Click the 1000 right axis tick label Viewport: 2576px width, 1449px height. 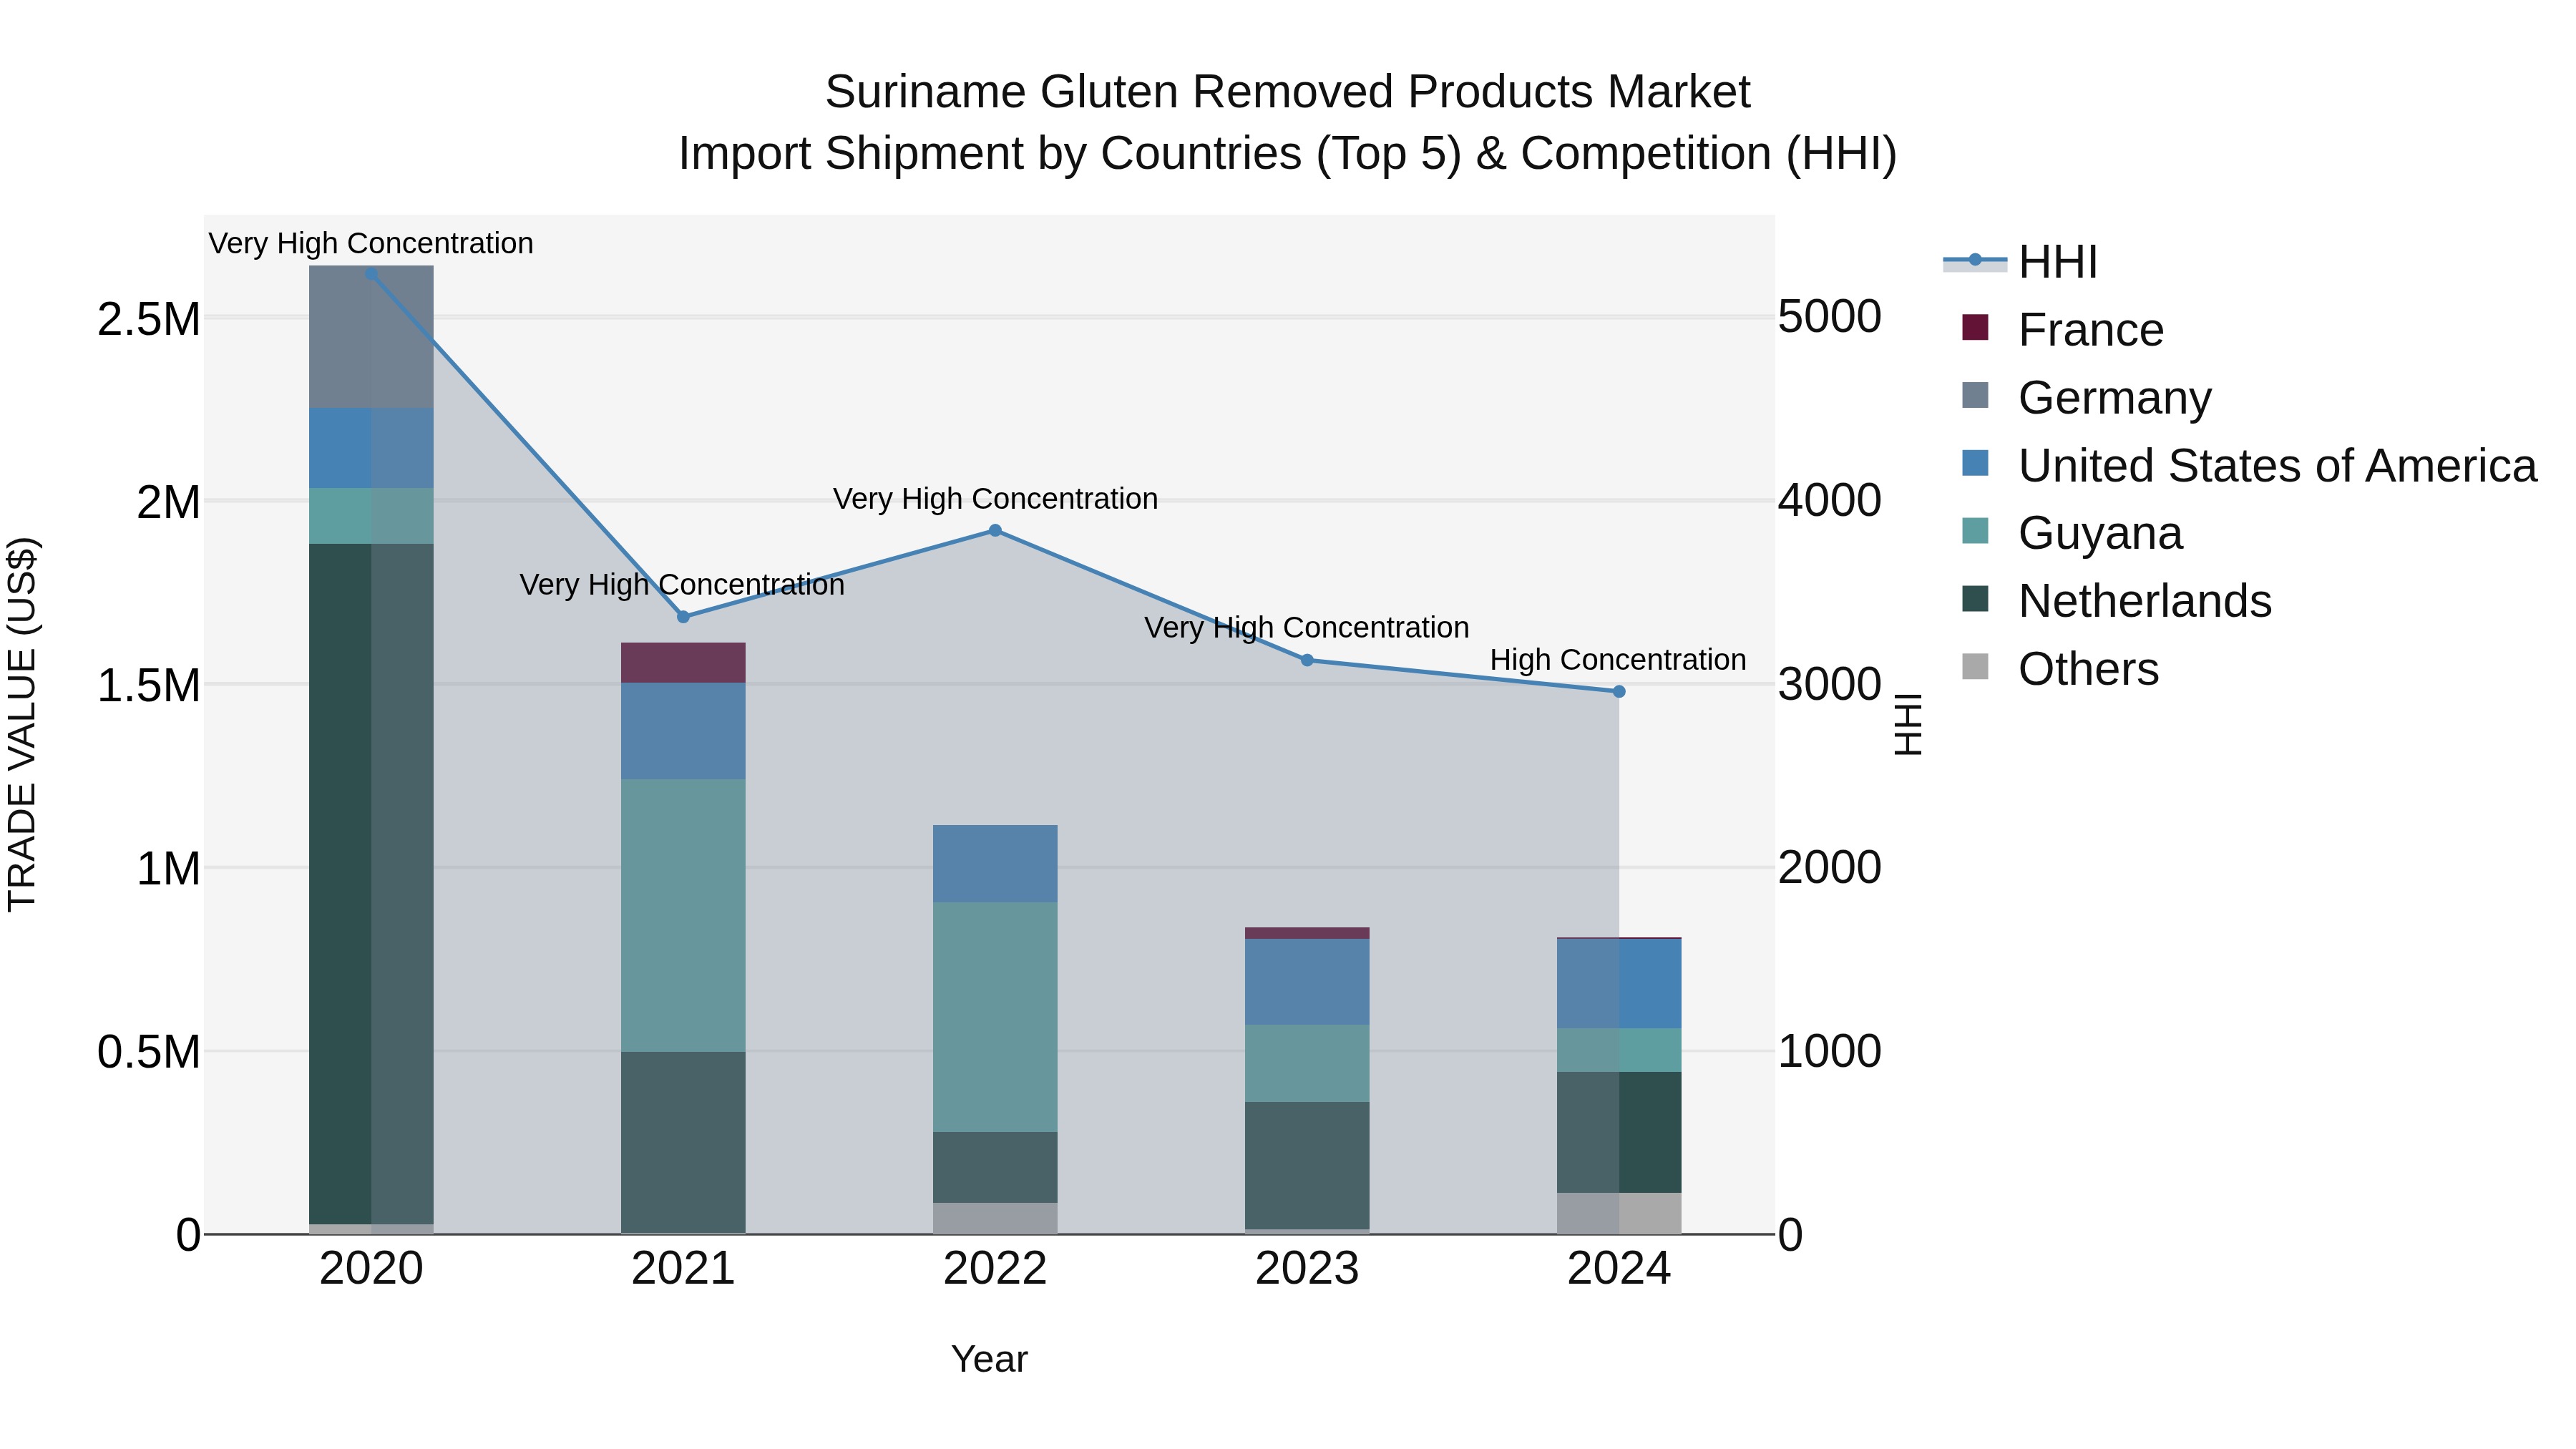tap(1830, 1051)
